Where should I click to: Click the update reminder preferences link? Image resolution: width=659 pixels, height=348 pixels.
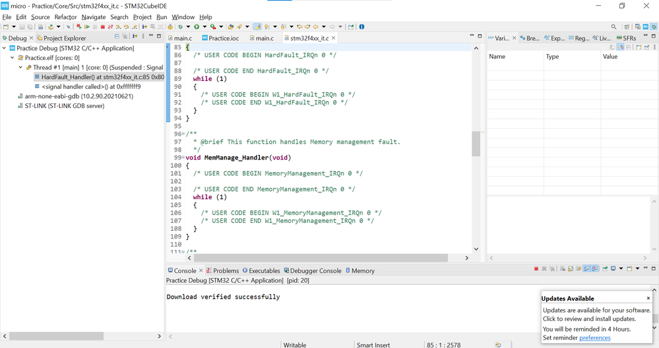click(595, 337)
